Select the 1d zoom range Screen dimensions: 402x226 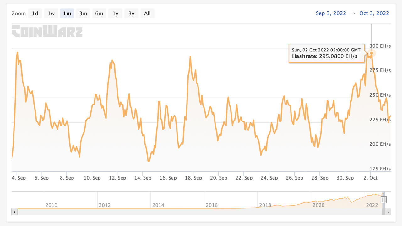[x=35, y=13]
